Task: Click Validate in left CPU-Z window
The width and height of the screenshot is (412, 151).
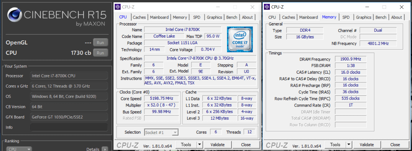Action: (218, 145)
